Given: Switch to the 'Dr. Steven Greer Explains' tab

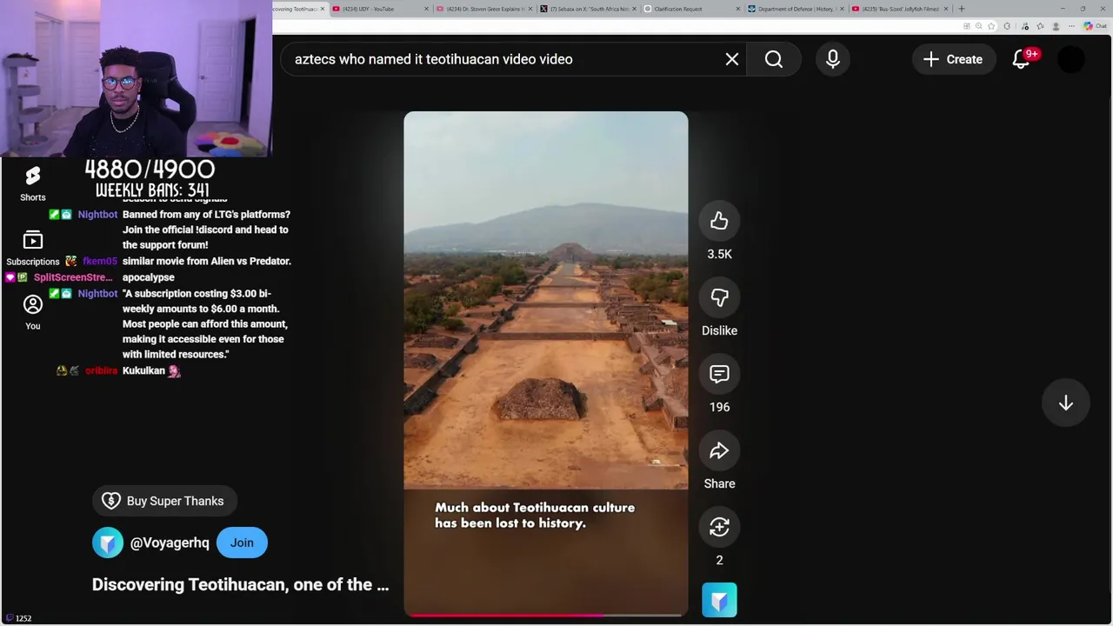Looking at the screenshot, I should [483, 9].
